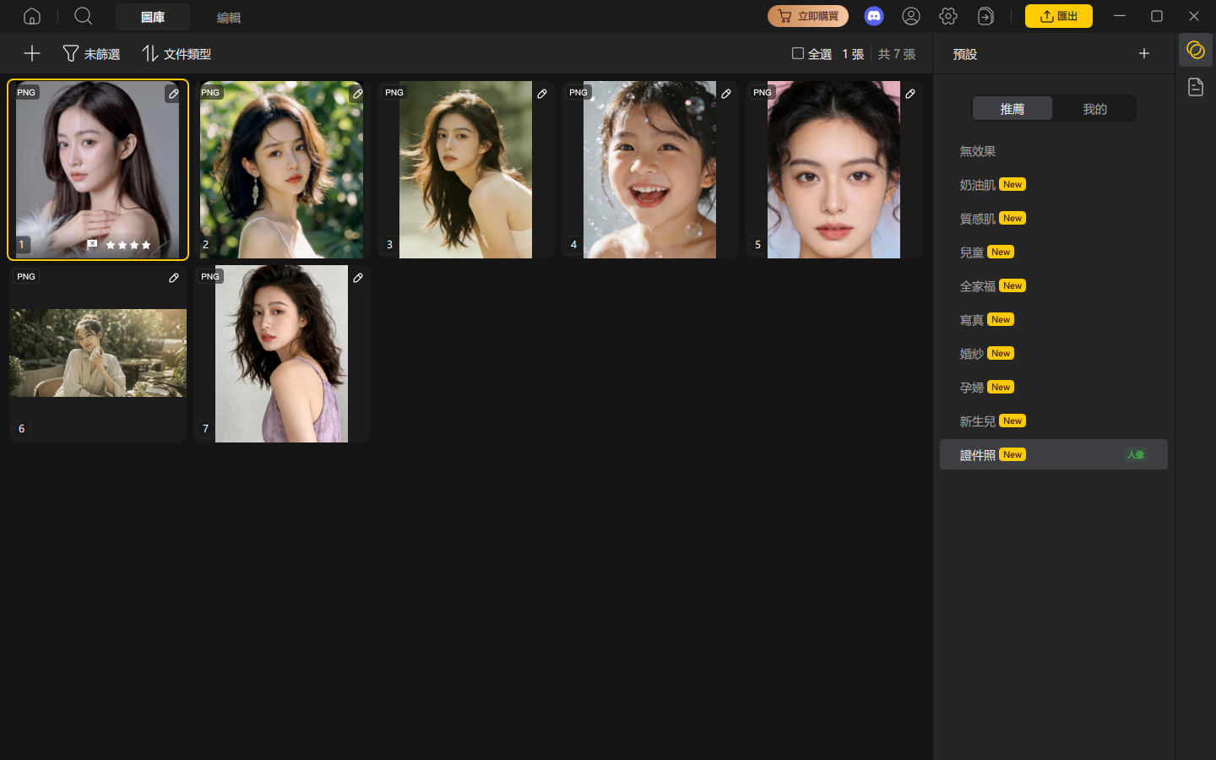Edit photo 1 with its pencil icon
The width and height of the screenshot is (1216, 760).
173,94
